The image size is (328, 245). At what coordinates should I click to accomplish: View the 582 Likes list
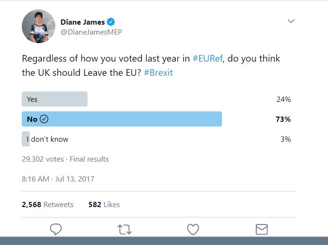(x=104, y=204)
